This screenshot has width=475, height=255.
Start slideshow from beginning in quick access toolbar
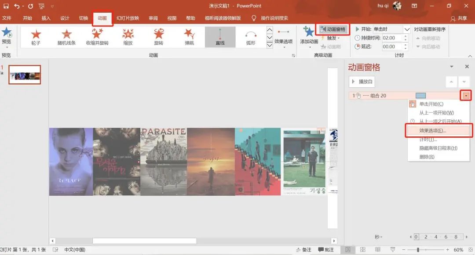pyautogui.click(x=41, y=6)
